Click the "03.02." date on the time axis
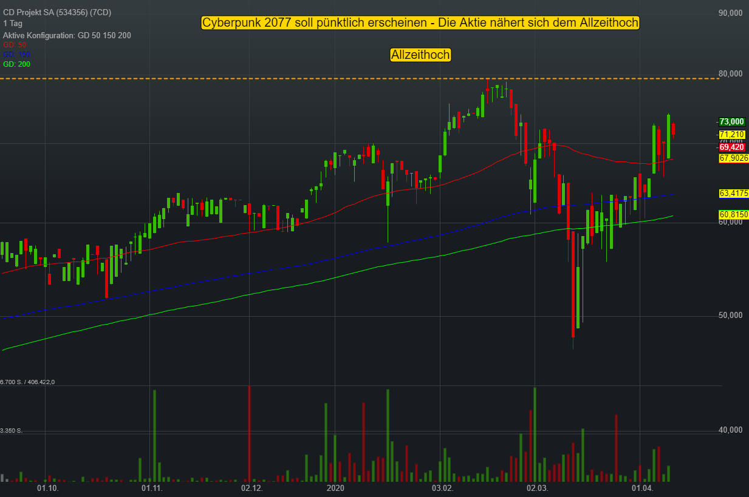Viewport: 749px width, 497px height. (x=442, y=488)
